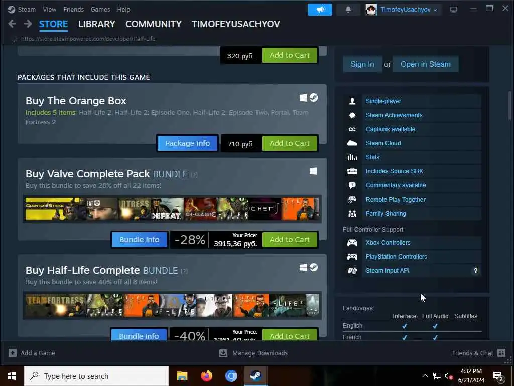
Task: Add The Orange Box to cart
Action: click(x=290, y=143)
